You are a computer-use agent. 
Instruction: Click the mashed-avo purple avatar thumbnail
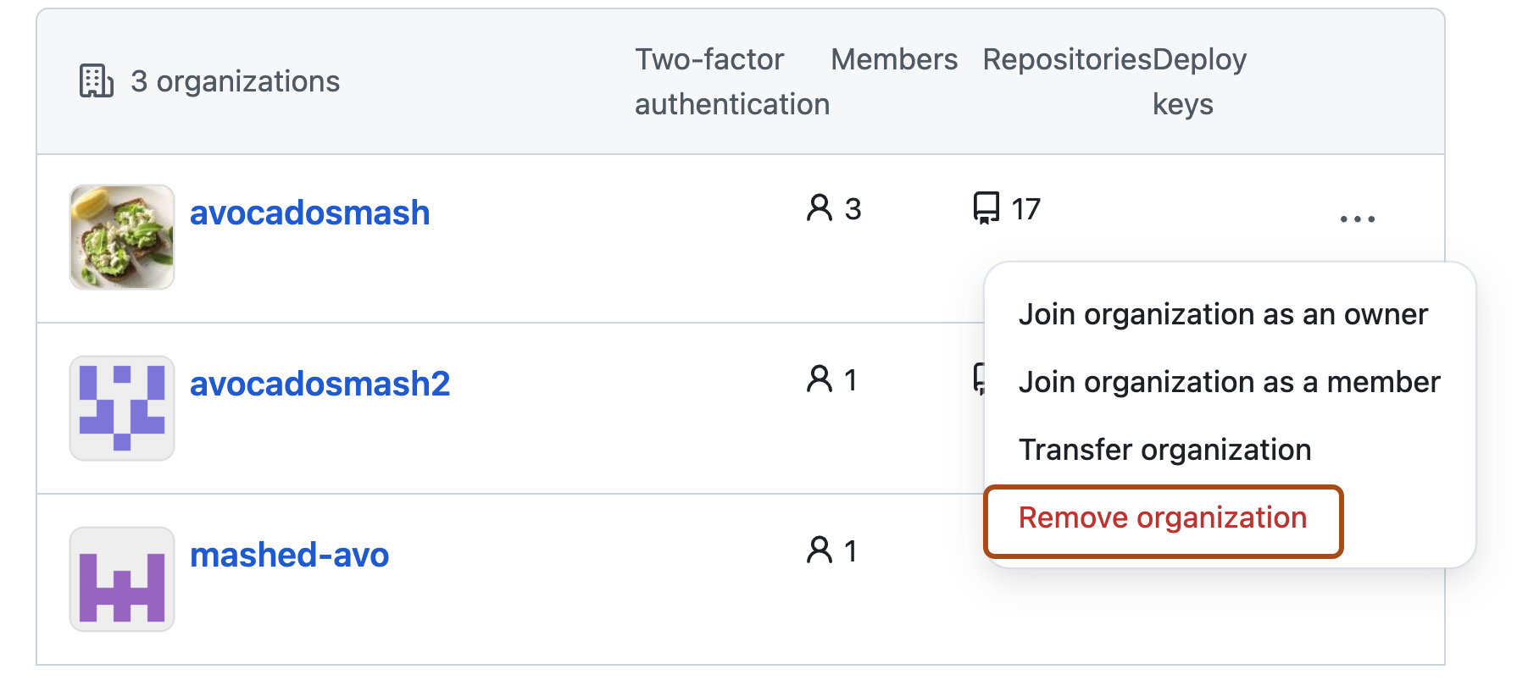click(122, 578)
